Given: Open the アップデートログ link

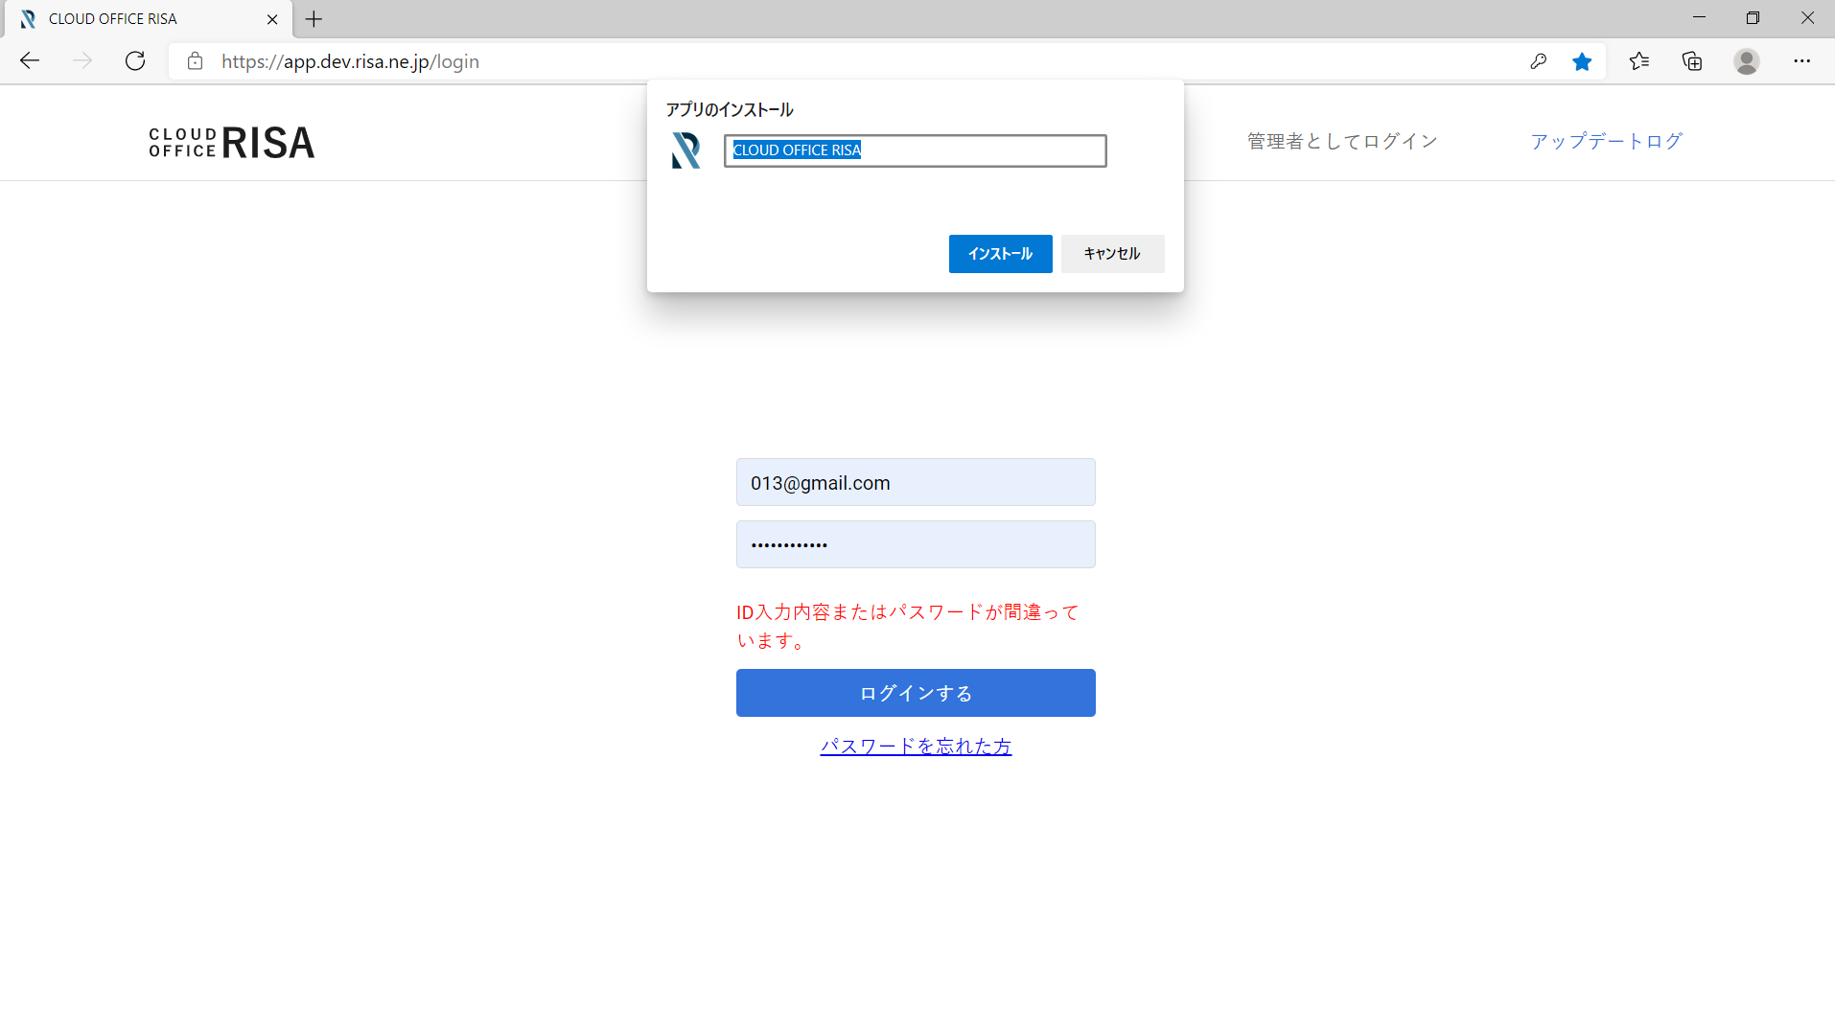Looking at the screenshot, I should click(1607, 142).
